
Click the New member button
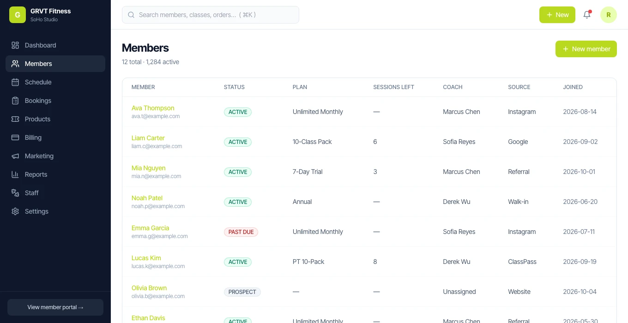(x=586, y=49)
